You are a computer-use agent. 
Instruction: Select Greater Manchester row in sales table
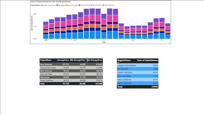137,65
